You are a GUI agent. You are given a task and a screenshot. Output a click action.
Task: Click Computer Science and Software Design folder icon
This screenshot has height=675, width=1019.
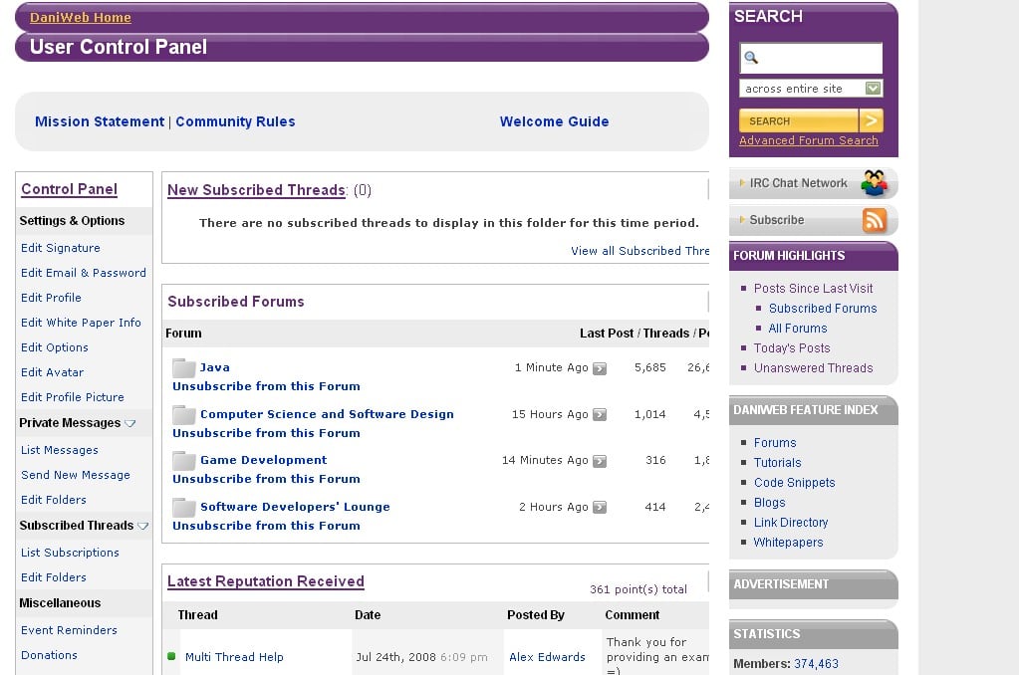[184, 414]
